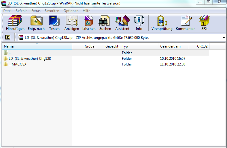
Task: Open the Anzeigen view tool
Action: click(72, 23)
